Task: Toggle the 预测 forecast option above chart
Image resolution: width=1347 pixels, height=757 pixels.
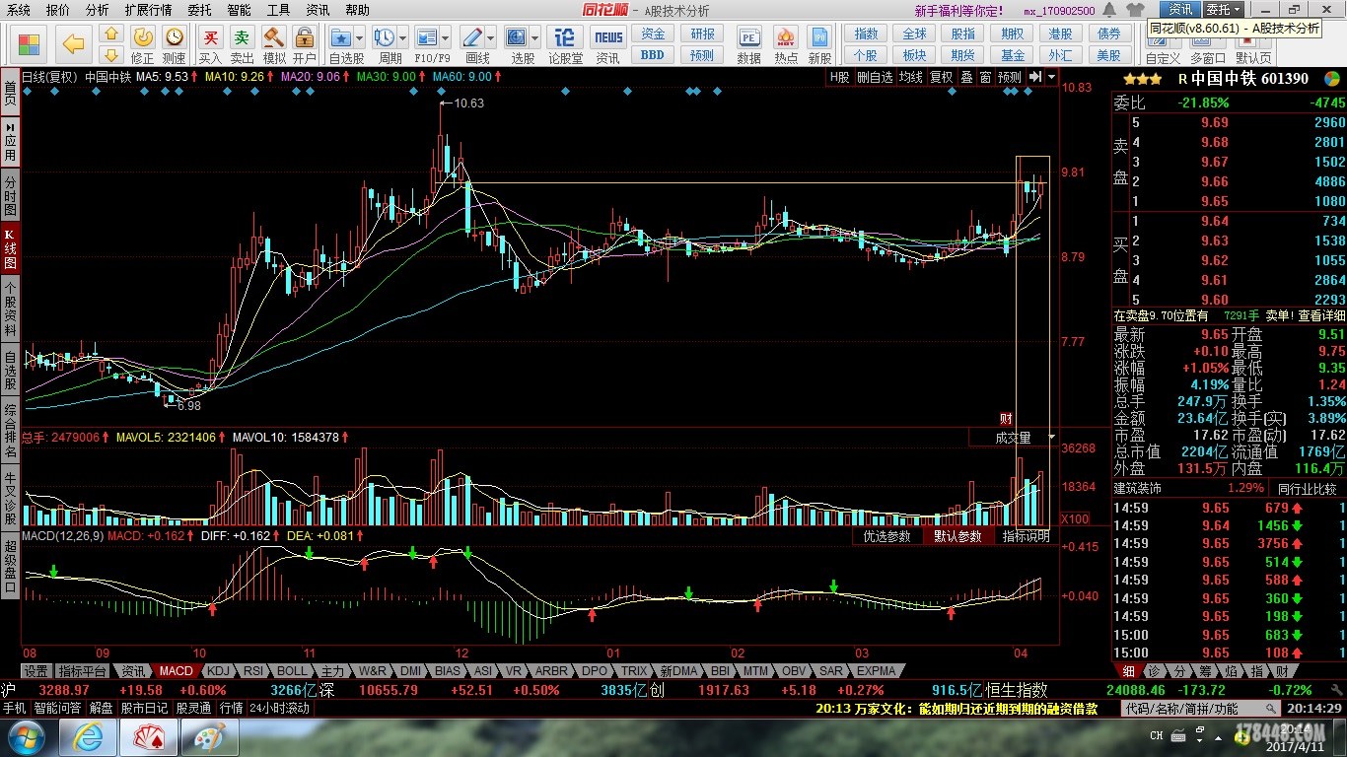Action: pos(1010,77)
